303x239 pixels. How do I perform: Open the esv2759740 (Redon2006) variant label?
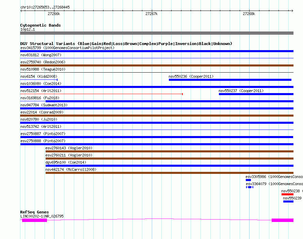tap(43, 62)
